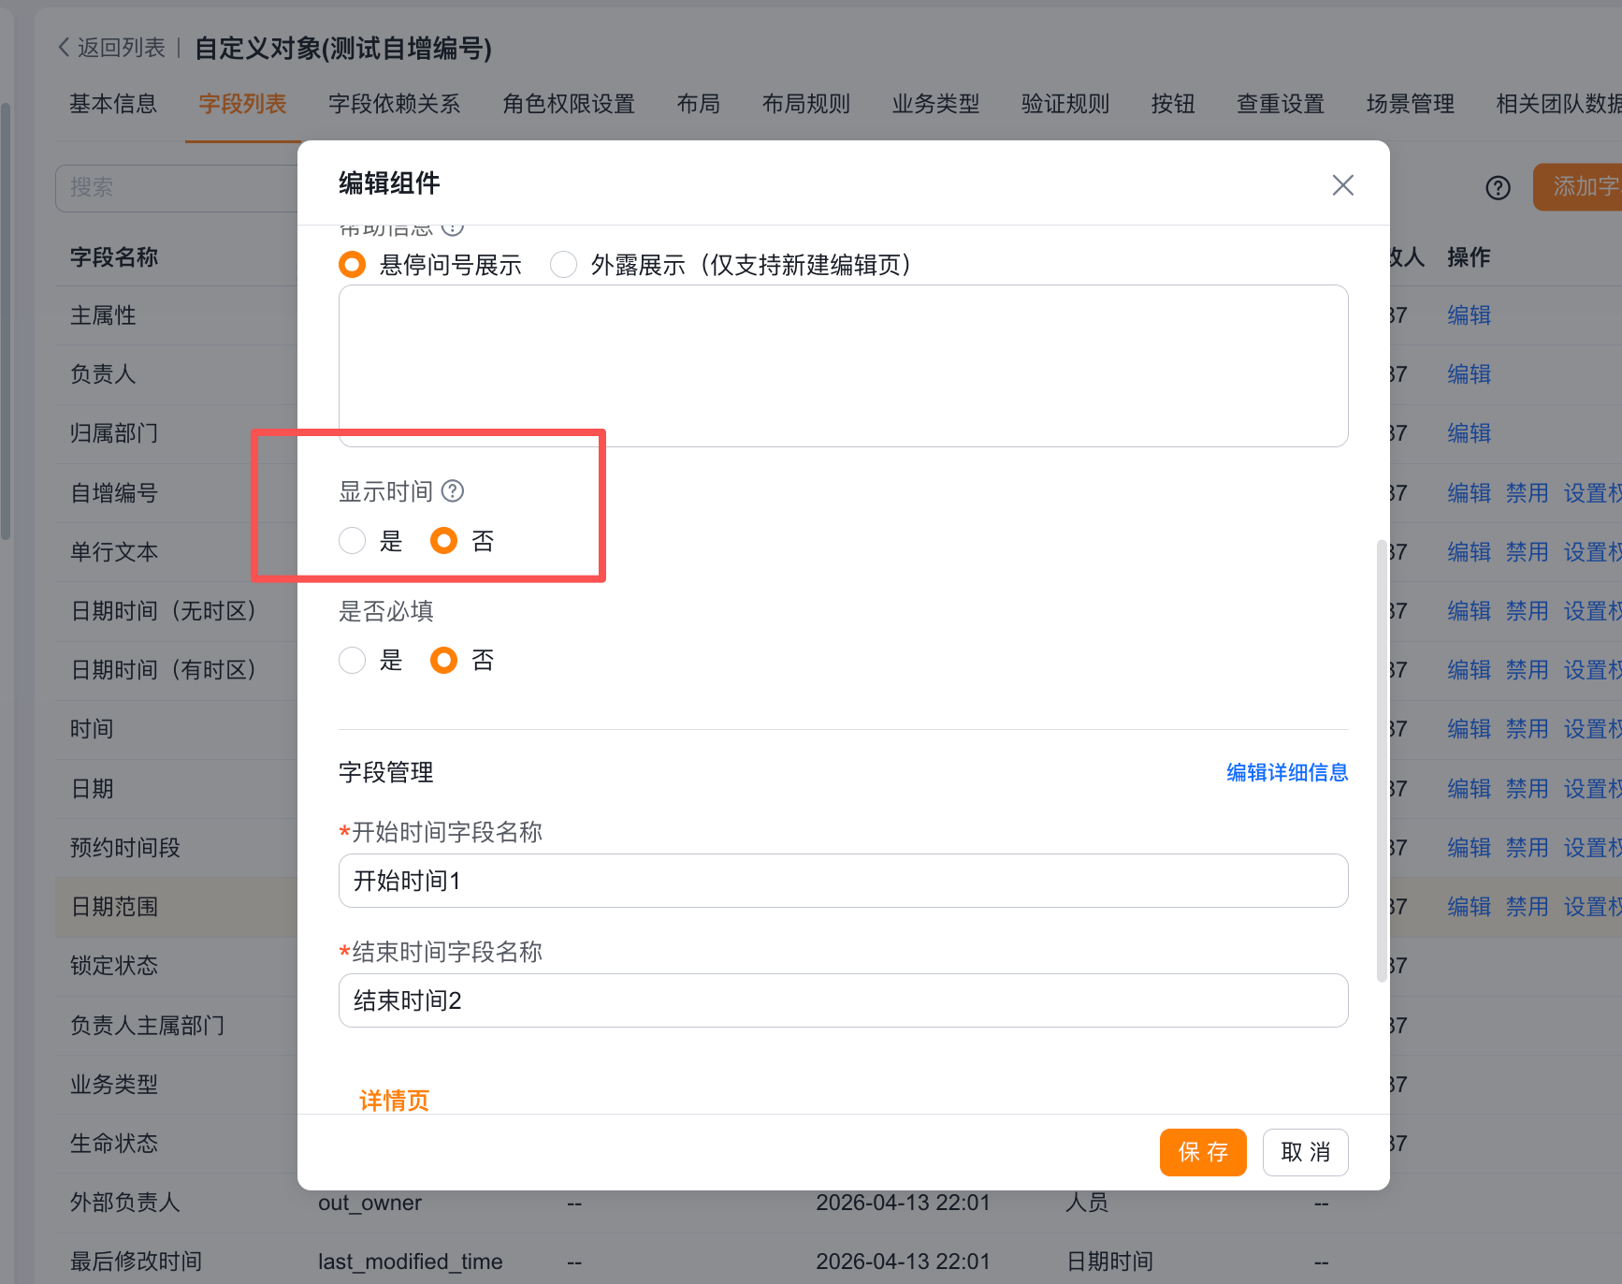Viewport: 1622px width, 1284px height.
Task: Select 是 for 是否必填
Action: coord(352,661)
